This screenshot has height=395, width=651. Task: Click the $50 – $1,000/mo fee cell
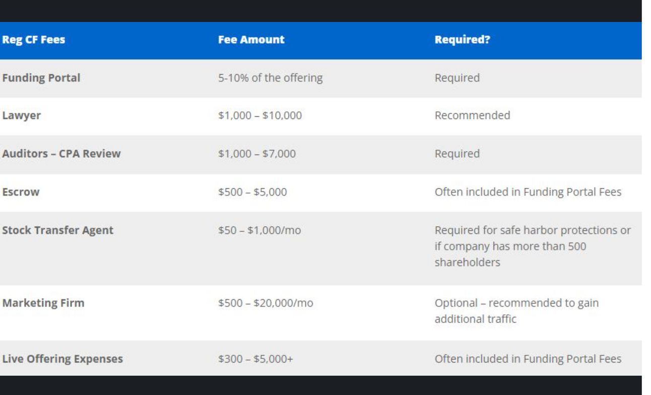(x=259, y=230)
